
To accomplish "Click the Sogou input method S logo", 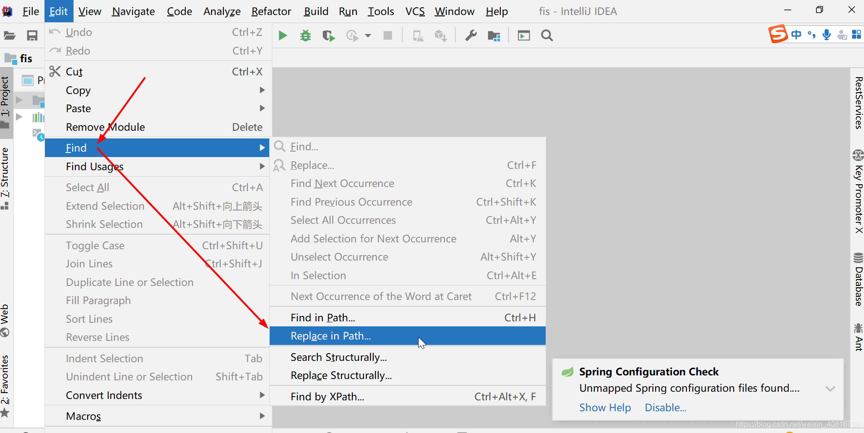I will tap(778, 34).
